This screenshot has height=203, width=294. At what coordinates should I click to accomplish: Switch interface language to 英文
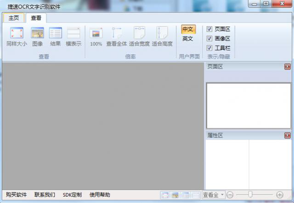(x=188, y=39)
